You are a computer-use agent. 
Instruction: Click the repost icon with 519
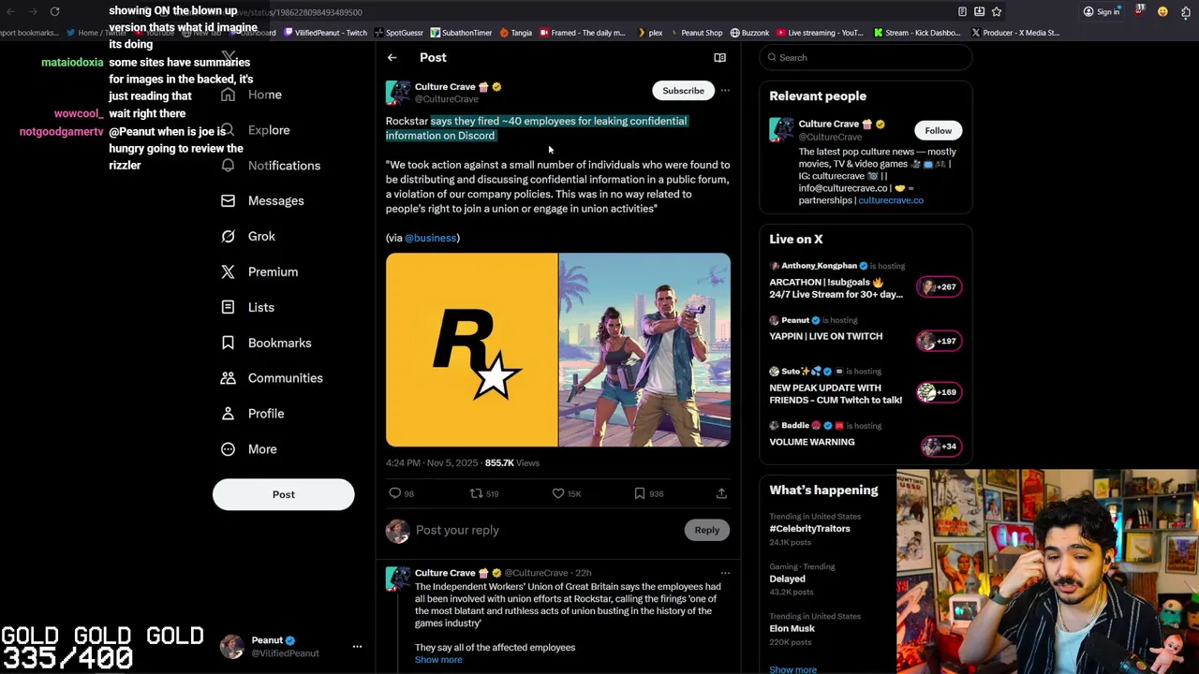coord(476,493)
